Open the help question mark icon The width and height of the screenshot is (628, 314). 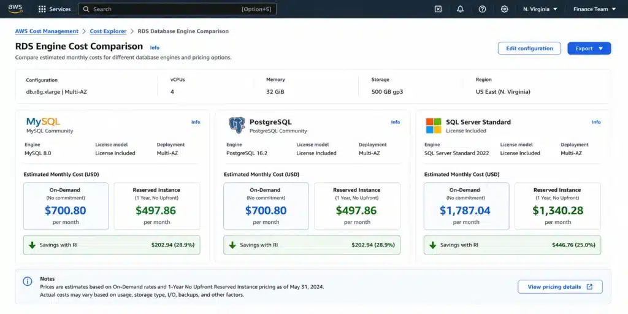point(482,9)
